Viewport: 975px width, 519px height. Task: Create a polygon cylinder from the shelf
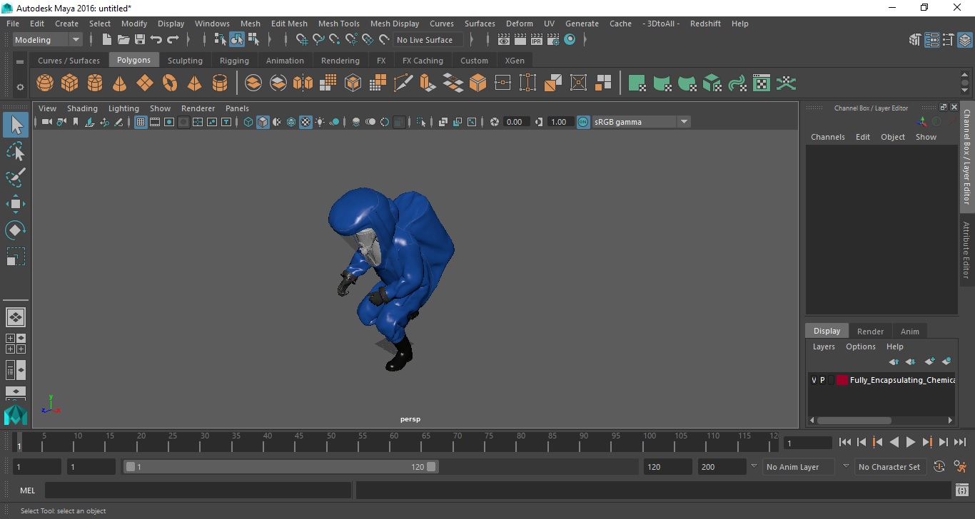pyautogui.click(x=94, y=83)
